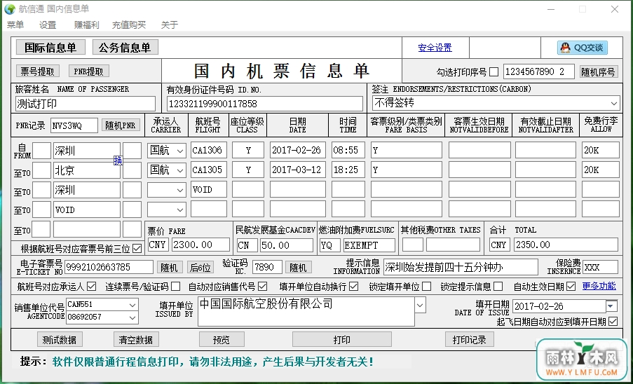Click the 随机PNR button

(121, 125)
